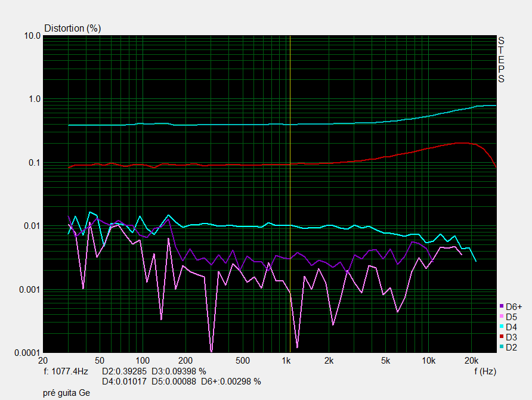Select the D3 legend label
The image size is (532, 400).
tap(511, 337)
